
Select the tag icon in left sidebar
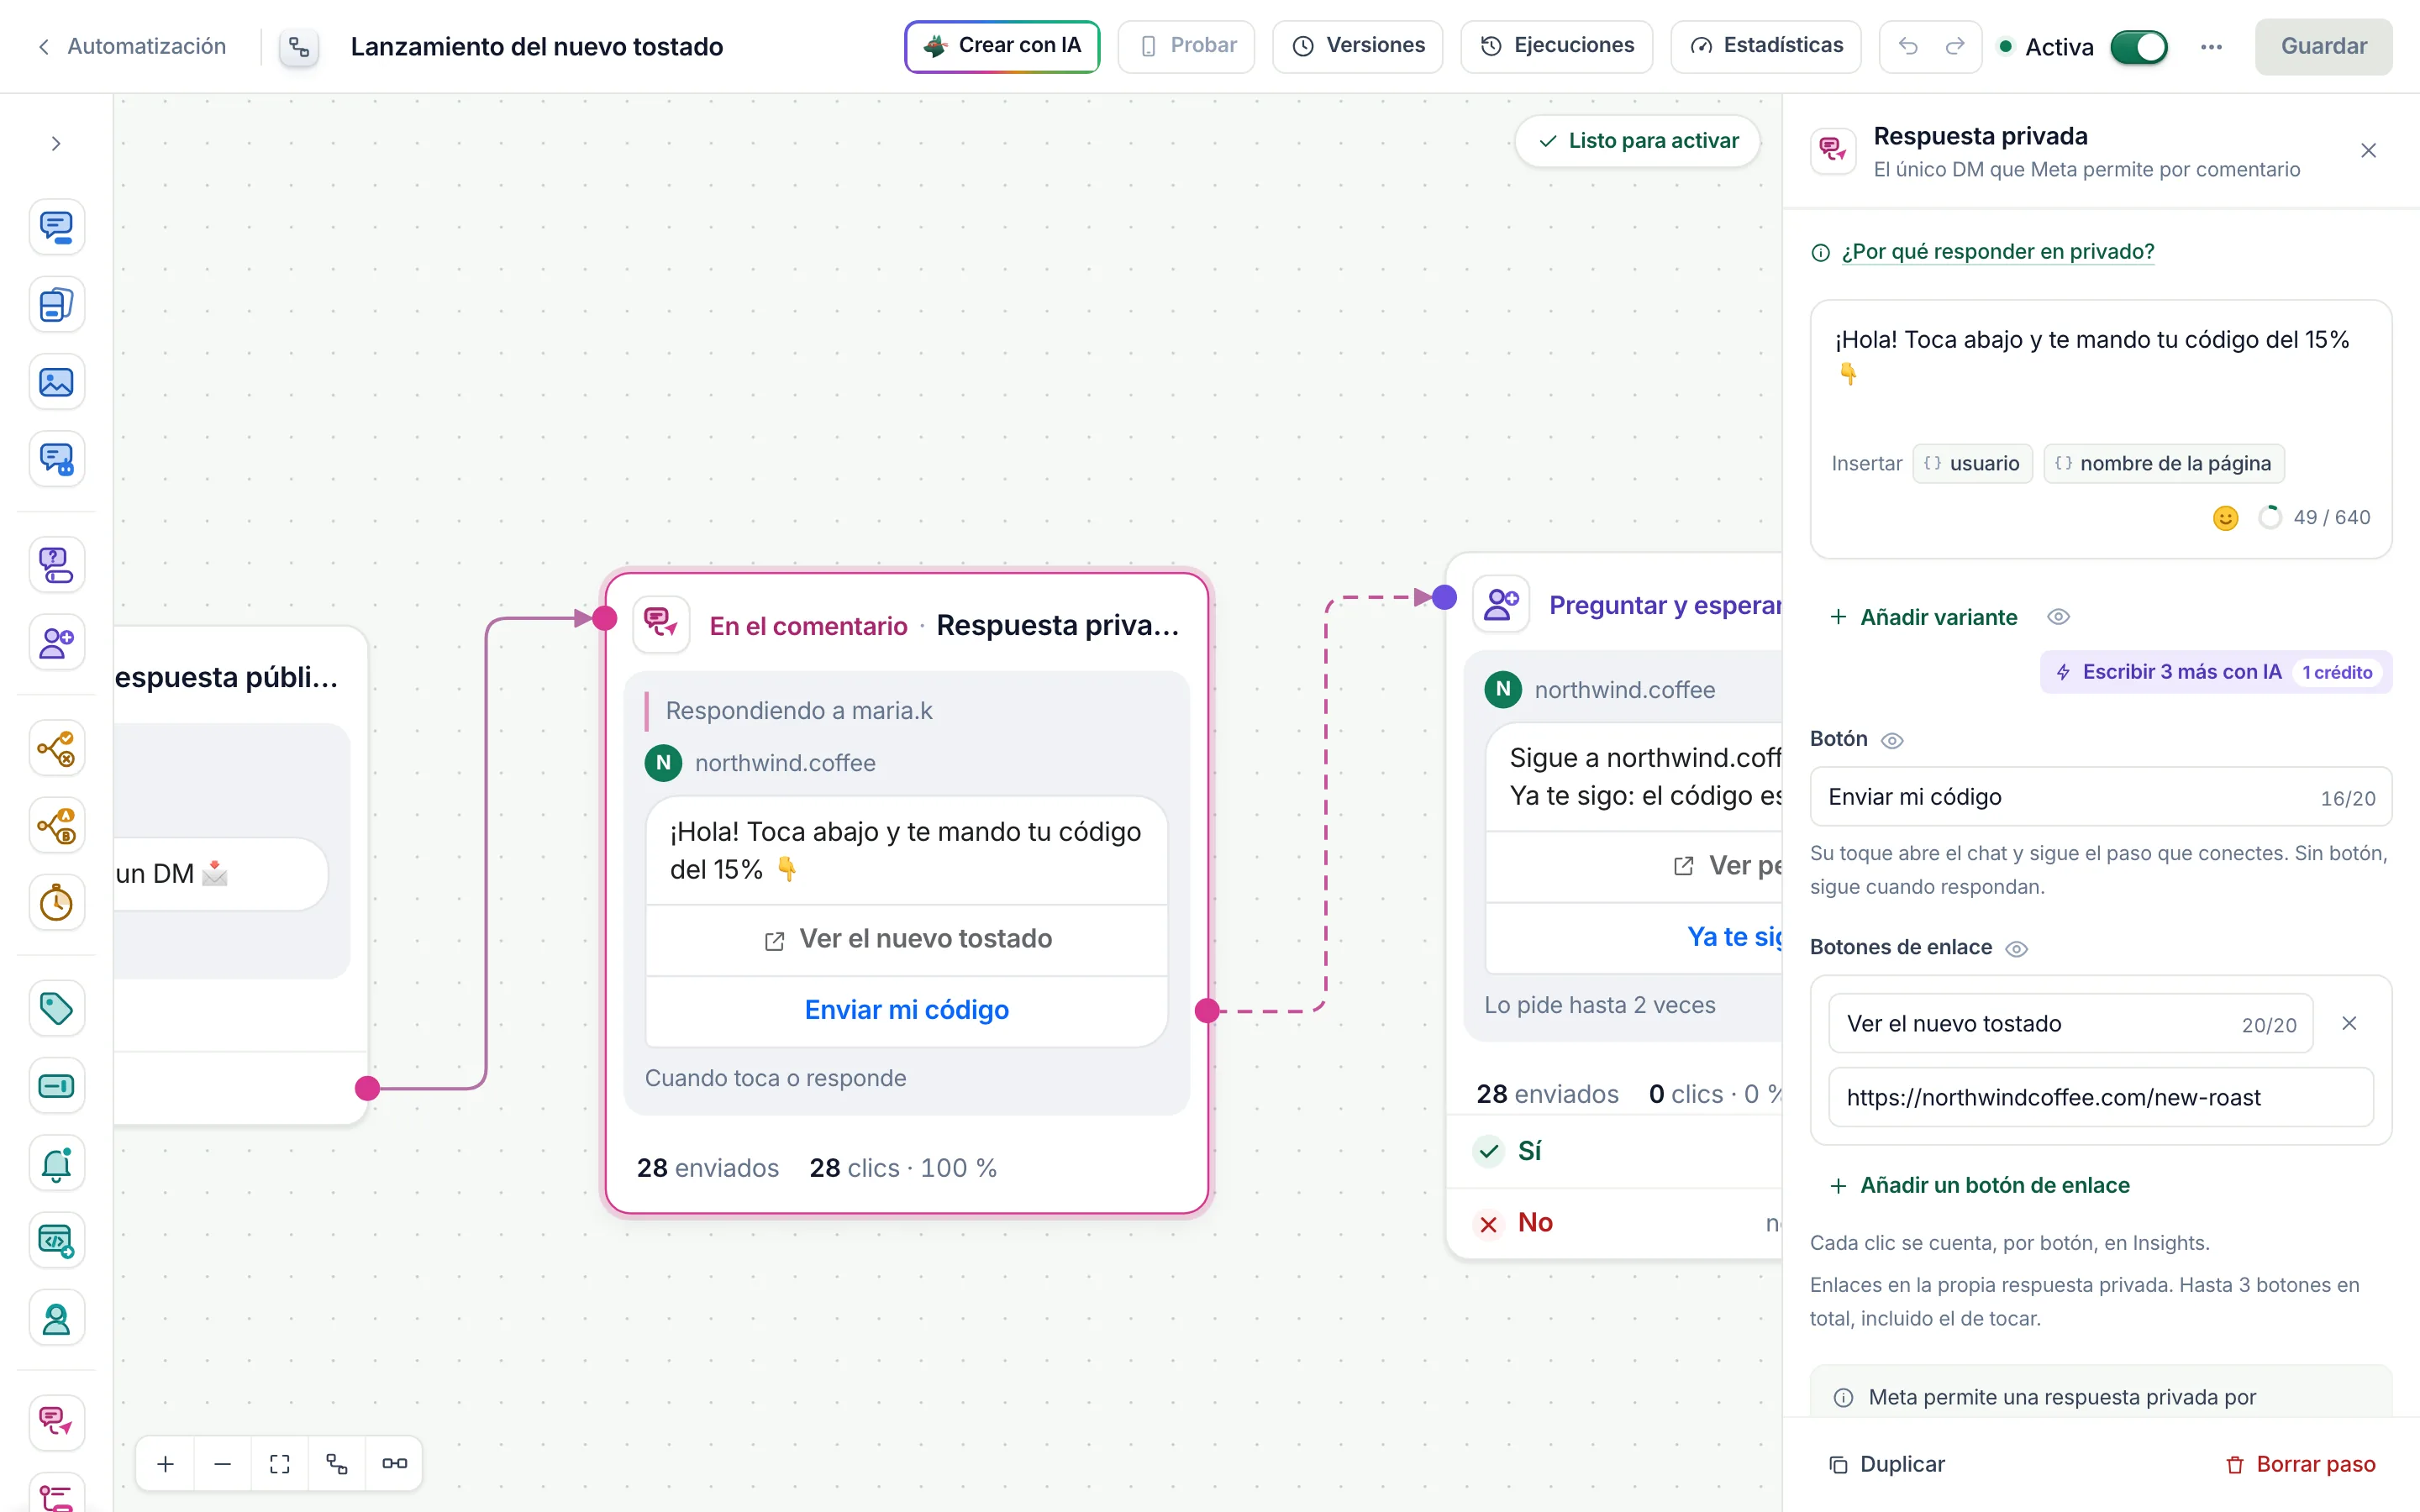tap(56, 1008)
